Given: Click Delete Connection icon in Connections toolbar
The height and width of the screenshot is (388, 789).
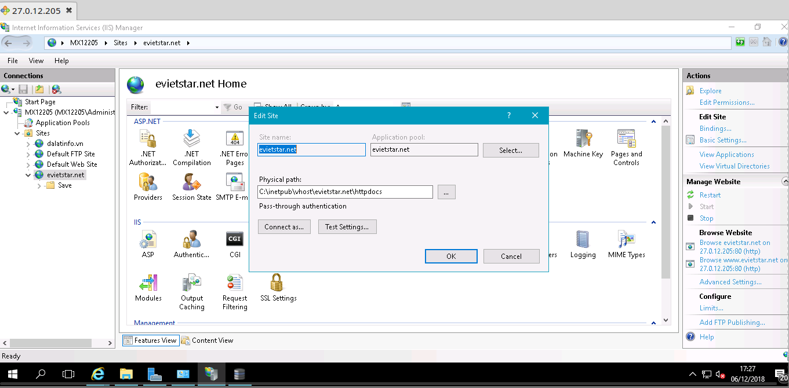Looking at the screenshot, I should (x=56, y=89).
